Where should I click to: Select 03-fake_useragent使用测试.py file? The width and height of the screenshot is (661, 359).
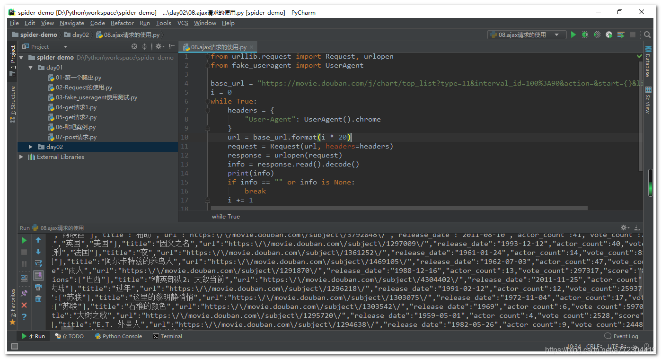pos(93,97)
